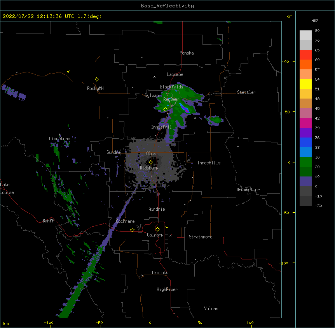
Task: Click the Ponoka city label
Action: tap(187, 53)
